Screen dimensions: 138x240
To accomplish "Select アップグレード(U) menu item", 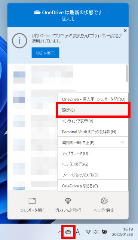I will [x=93, y=153].
